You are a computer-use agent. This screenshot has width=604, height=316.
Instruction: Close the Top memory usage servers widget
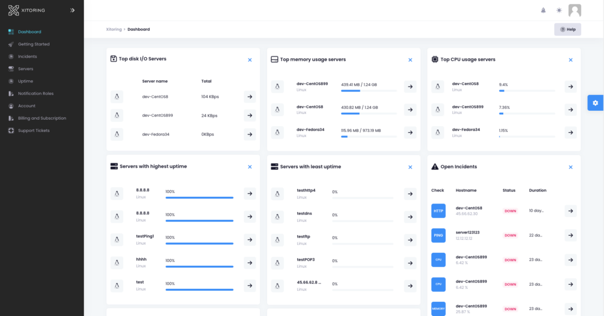click(x=411, y=60)
